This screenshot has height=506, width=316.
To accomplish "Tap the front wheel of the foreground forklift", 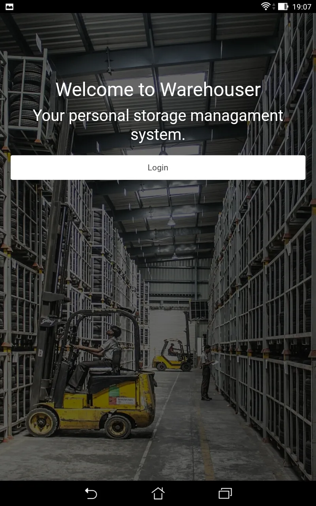I will 42,422.
